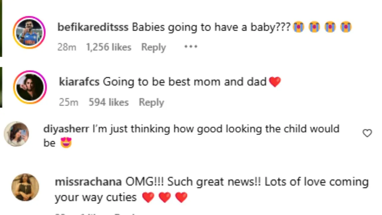Screen dimensions: 382x215
Task: Open the three-dot options on befikareditsss comment
Action: tap(191, 47)
